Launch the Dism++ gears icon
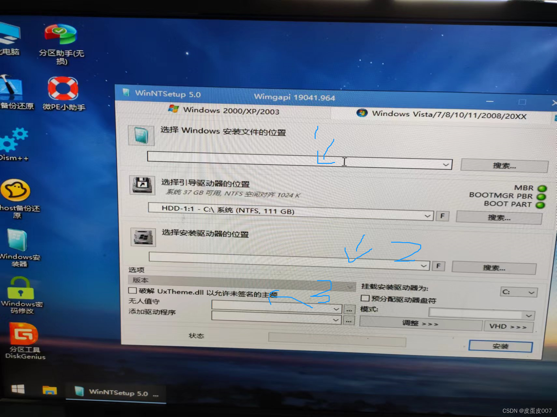This screenshot has height=417, width=557. pyautogui.click(x=14, y=144)
